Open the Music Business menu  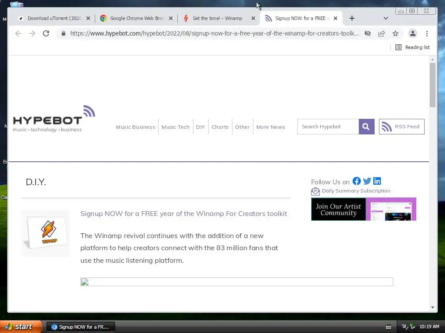coord(136,127)
